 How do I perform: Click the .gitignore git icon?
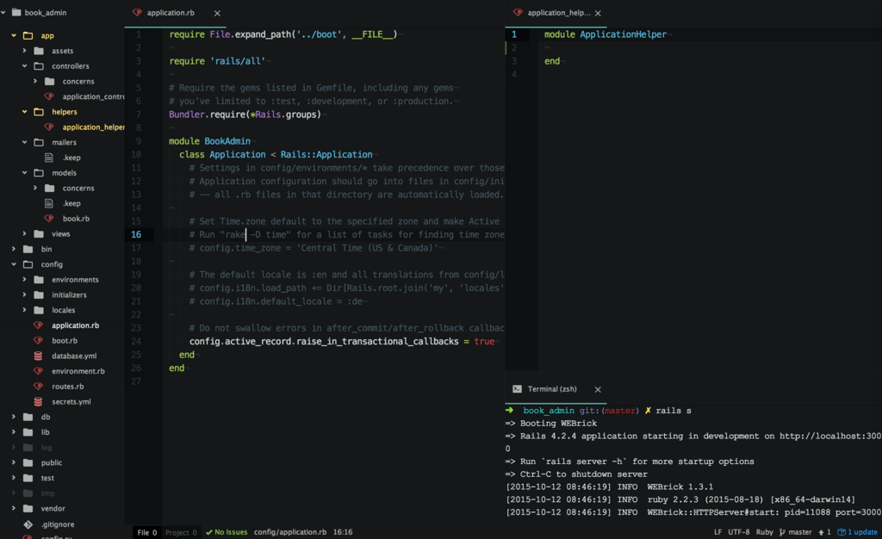coord(28,524)
